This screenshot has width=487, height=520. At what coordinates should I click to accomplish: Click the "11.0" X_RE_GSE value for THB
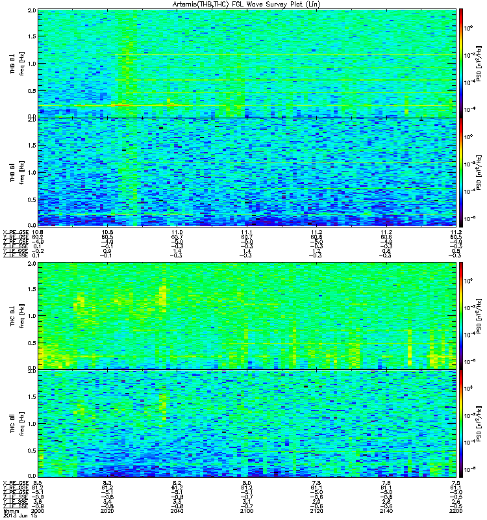[x=177, y=232]
